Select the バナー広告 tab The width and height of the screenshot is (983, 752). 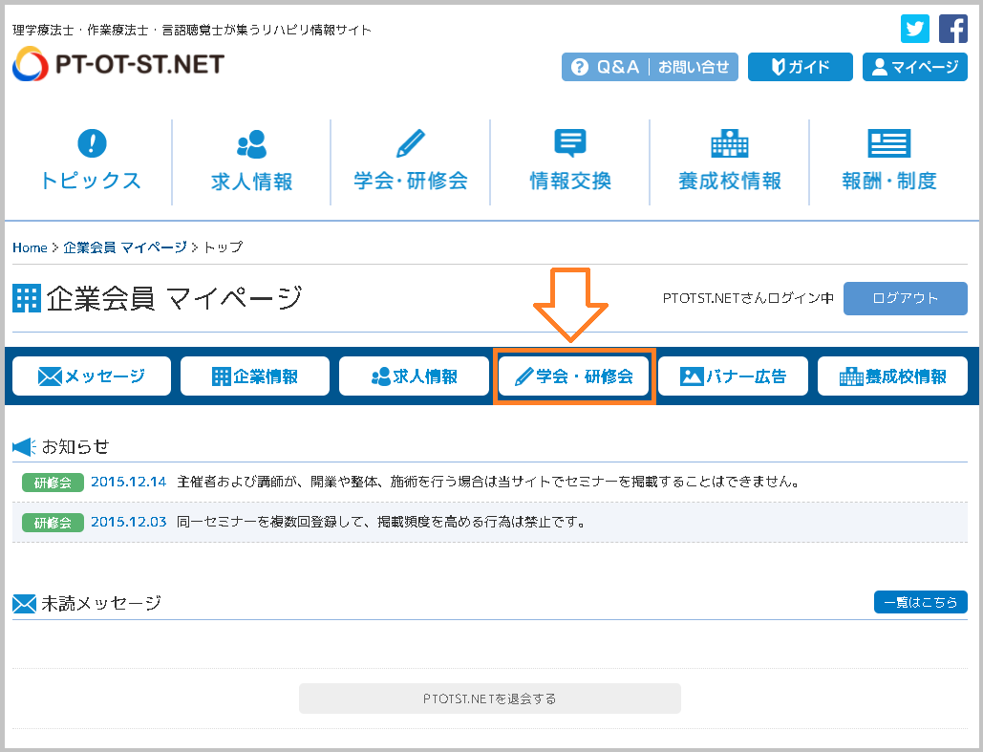[733, 376]
